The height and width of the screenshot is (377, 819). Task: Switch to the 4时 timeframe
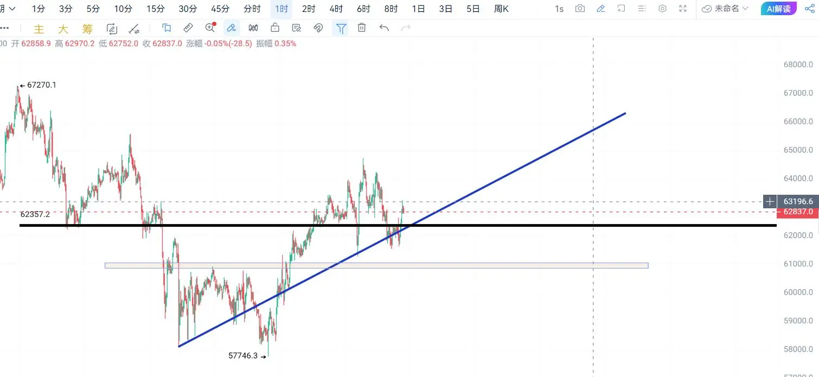[x=336, y=9]
